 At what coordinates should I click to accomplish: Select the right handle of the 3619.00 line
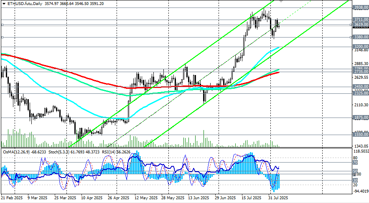351,25
